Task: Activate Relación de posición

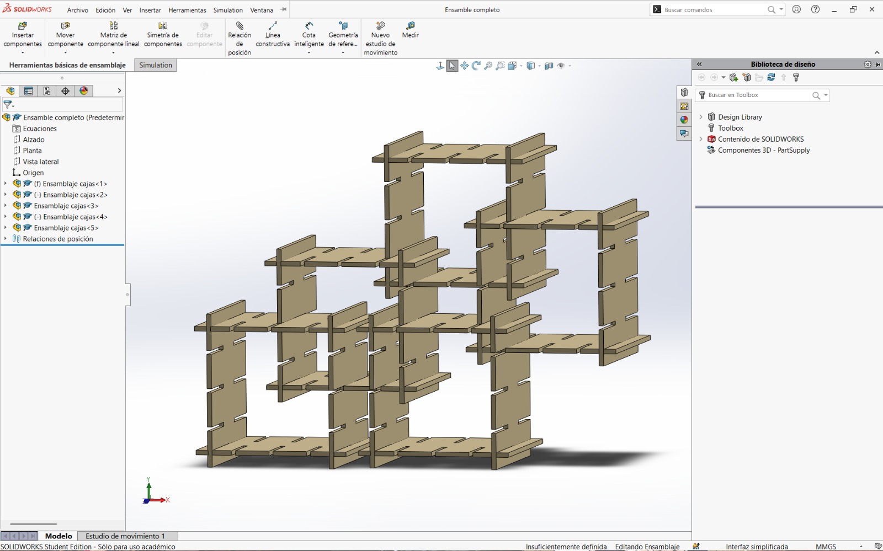Action: point(240,35)
